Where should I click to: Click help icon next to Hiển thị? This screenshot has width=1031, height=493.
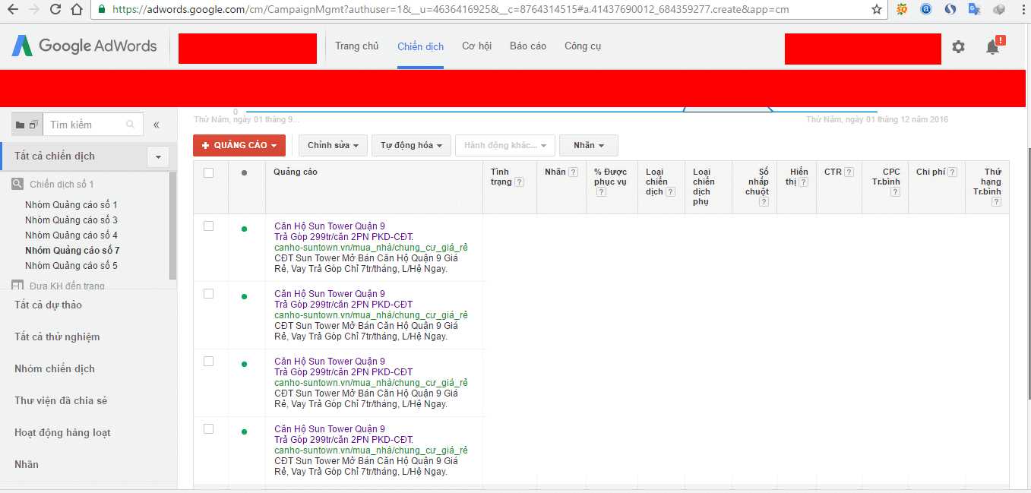[803, 182]
